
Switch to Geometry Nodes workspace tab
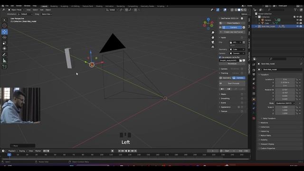(147, 6)
